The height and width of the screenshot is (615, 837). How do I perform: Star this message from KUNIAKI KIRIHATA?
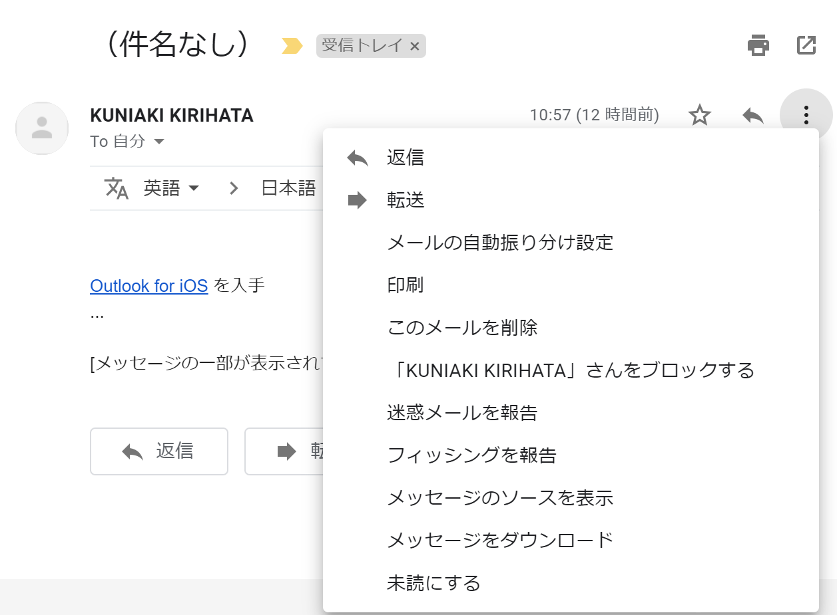699,116
